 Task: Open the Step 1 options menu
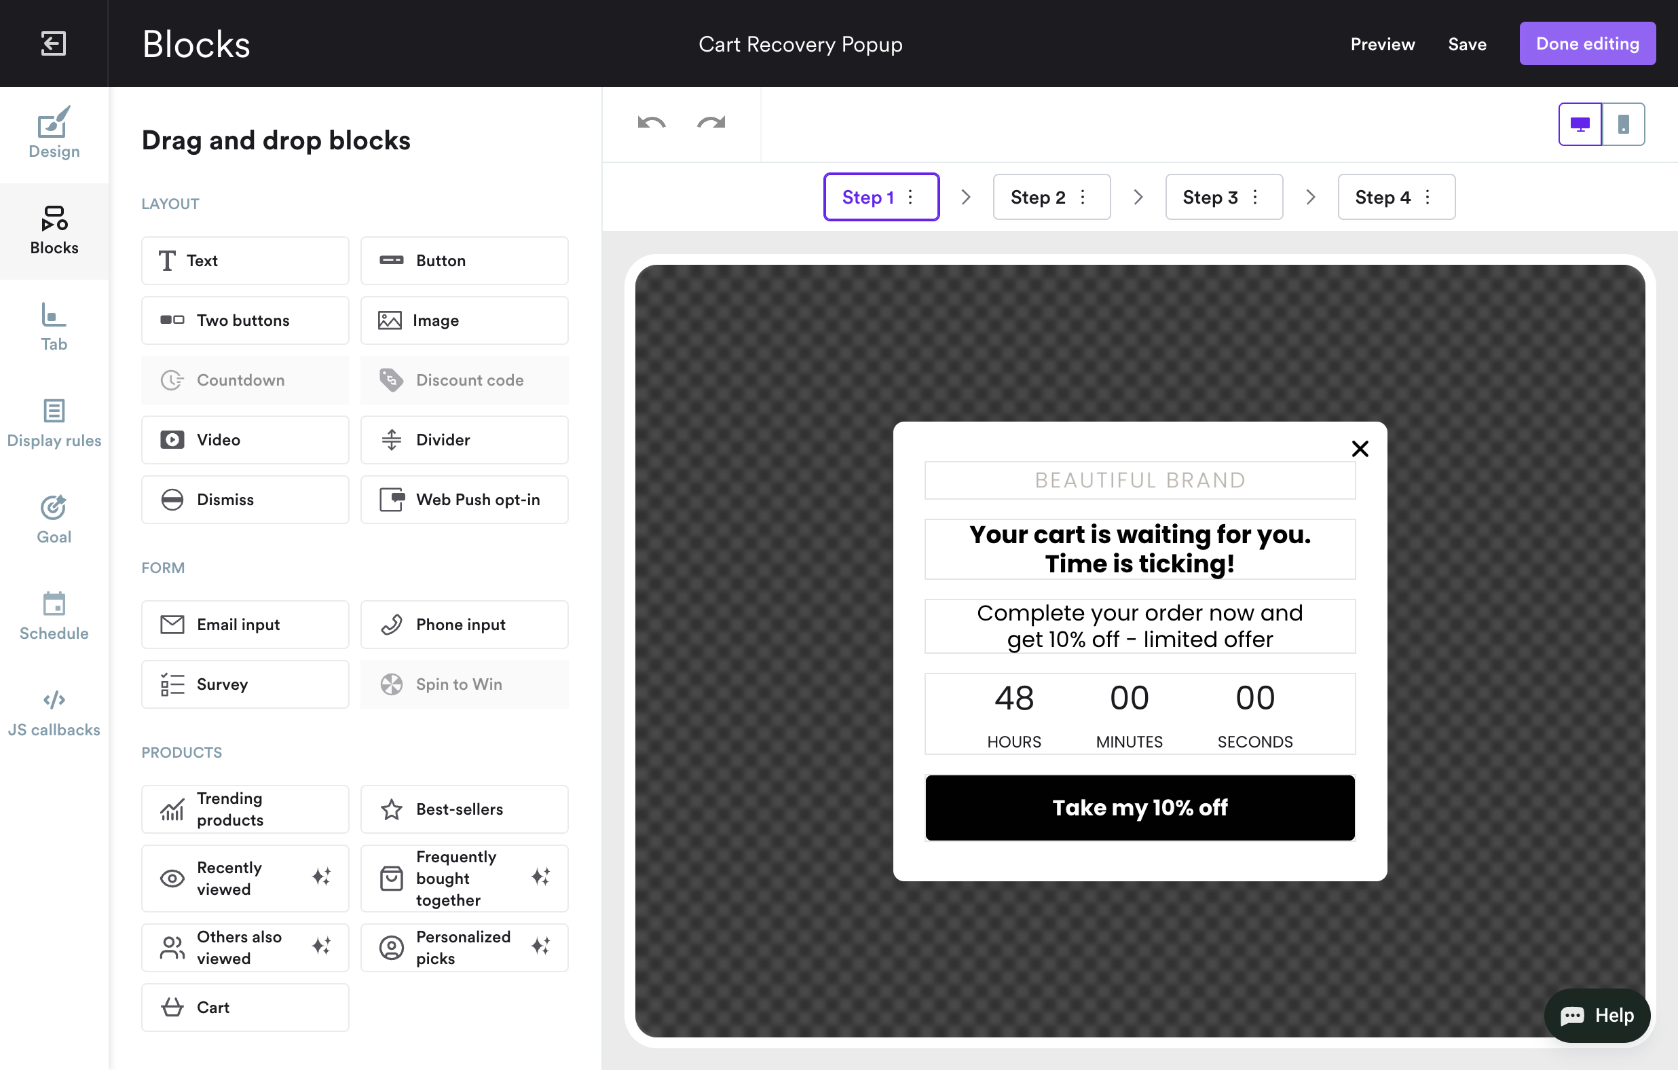[x=911, y=197]
